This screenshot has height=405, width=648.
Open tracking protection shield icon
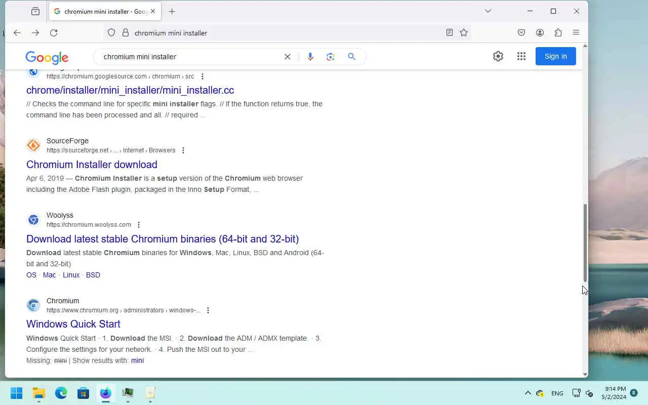tap(112, 33)
